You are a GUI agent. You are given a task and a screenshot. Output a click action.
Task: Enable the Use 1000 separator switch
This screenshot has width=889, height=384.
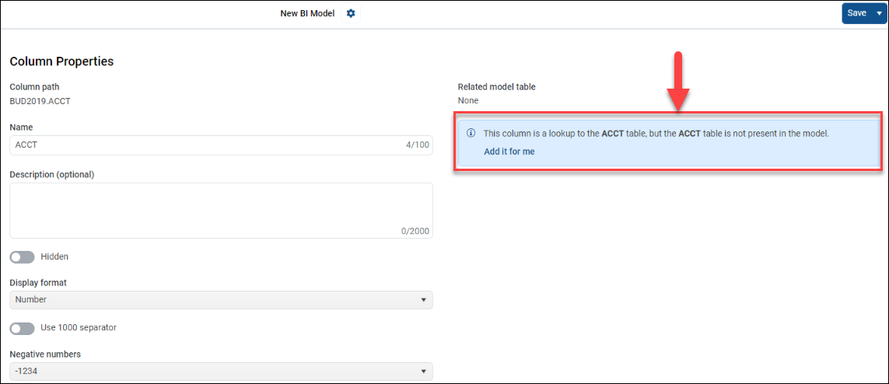(x=22, y=328)
